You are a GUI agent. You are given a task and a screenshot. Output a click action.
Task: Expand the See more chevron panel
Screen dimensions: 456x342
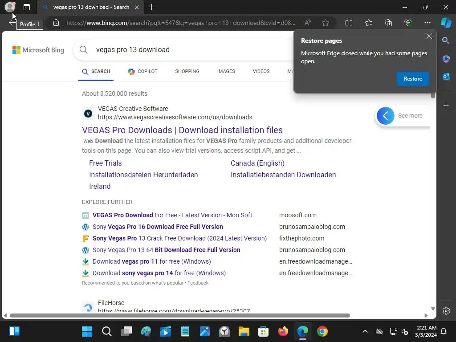pyautogui.click(x=385, y=116)
